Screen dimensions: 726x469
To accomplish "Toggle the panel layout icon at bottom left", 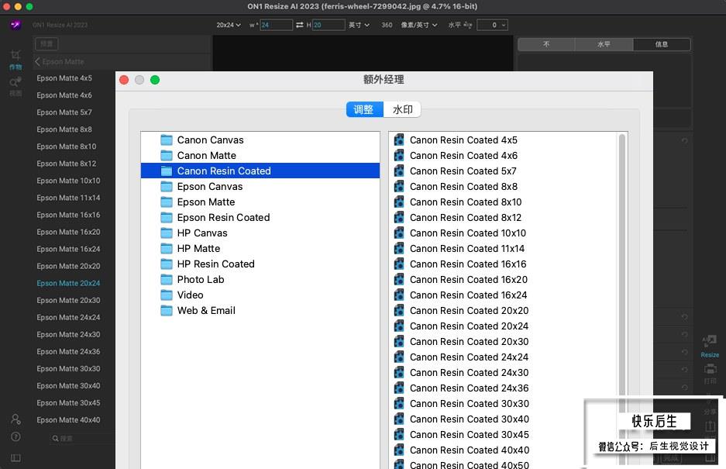I will pos(15,458).
